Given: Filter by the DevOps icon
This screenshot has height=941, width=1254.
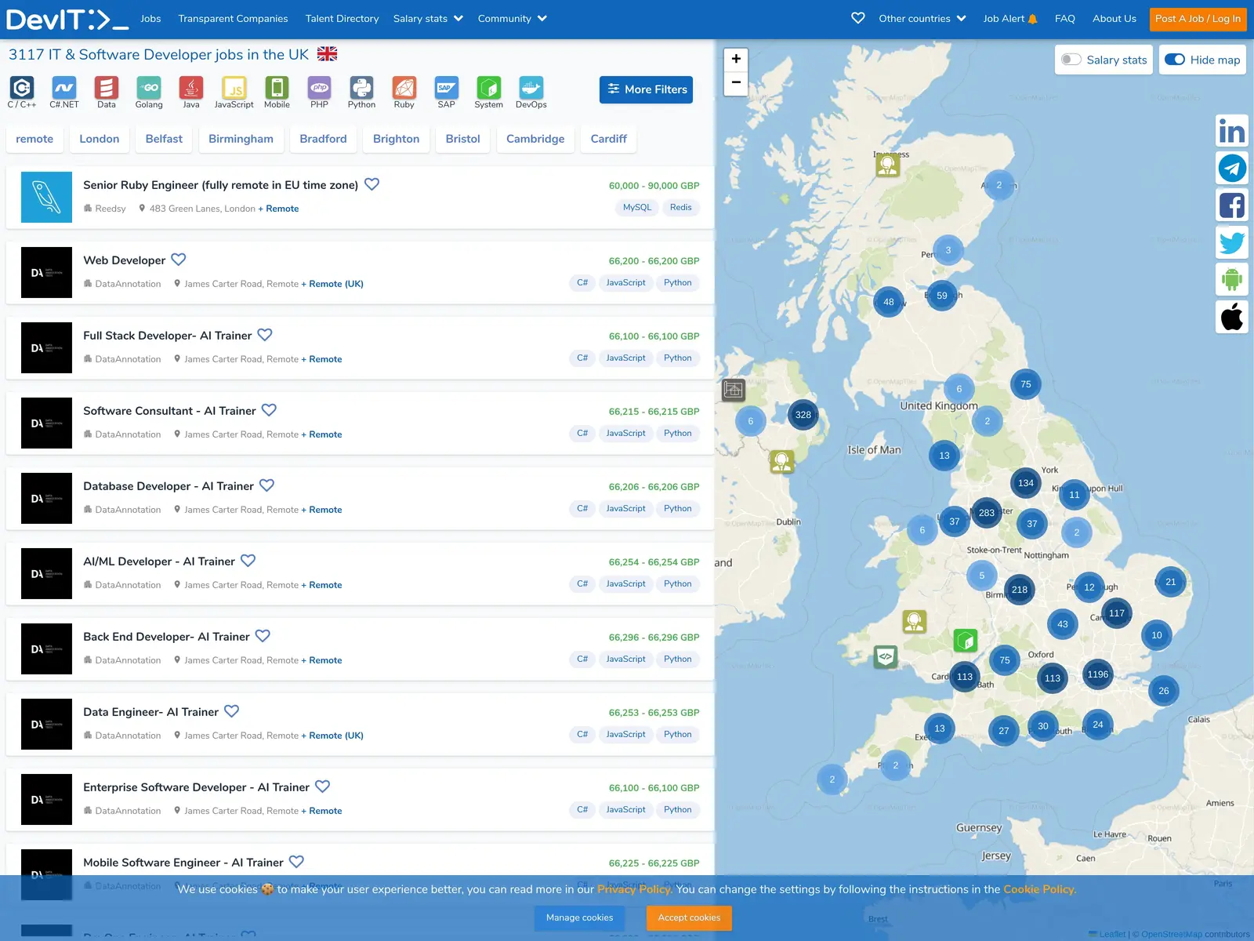Looking at the screenshot, I should [x=531, y=92].
